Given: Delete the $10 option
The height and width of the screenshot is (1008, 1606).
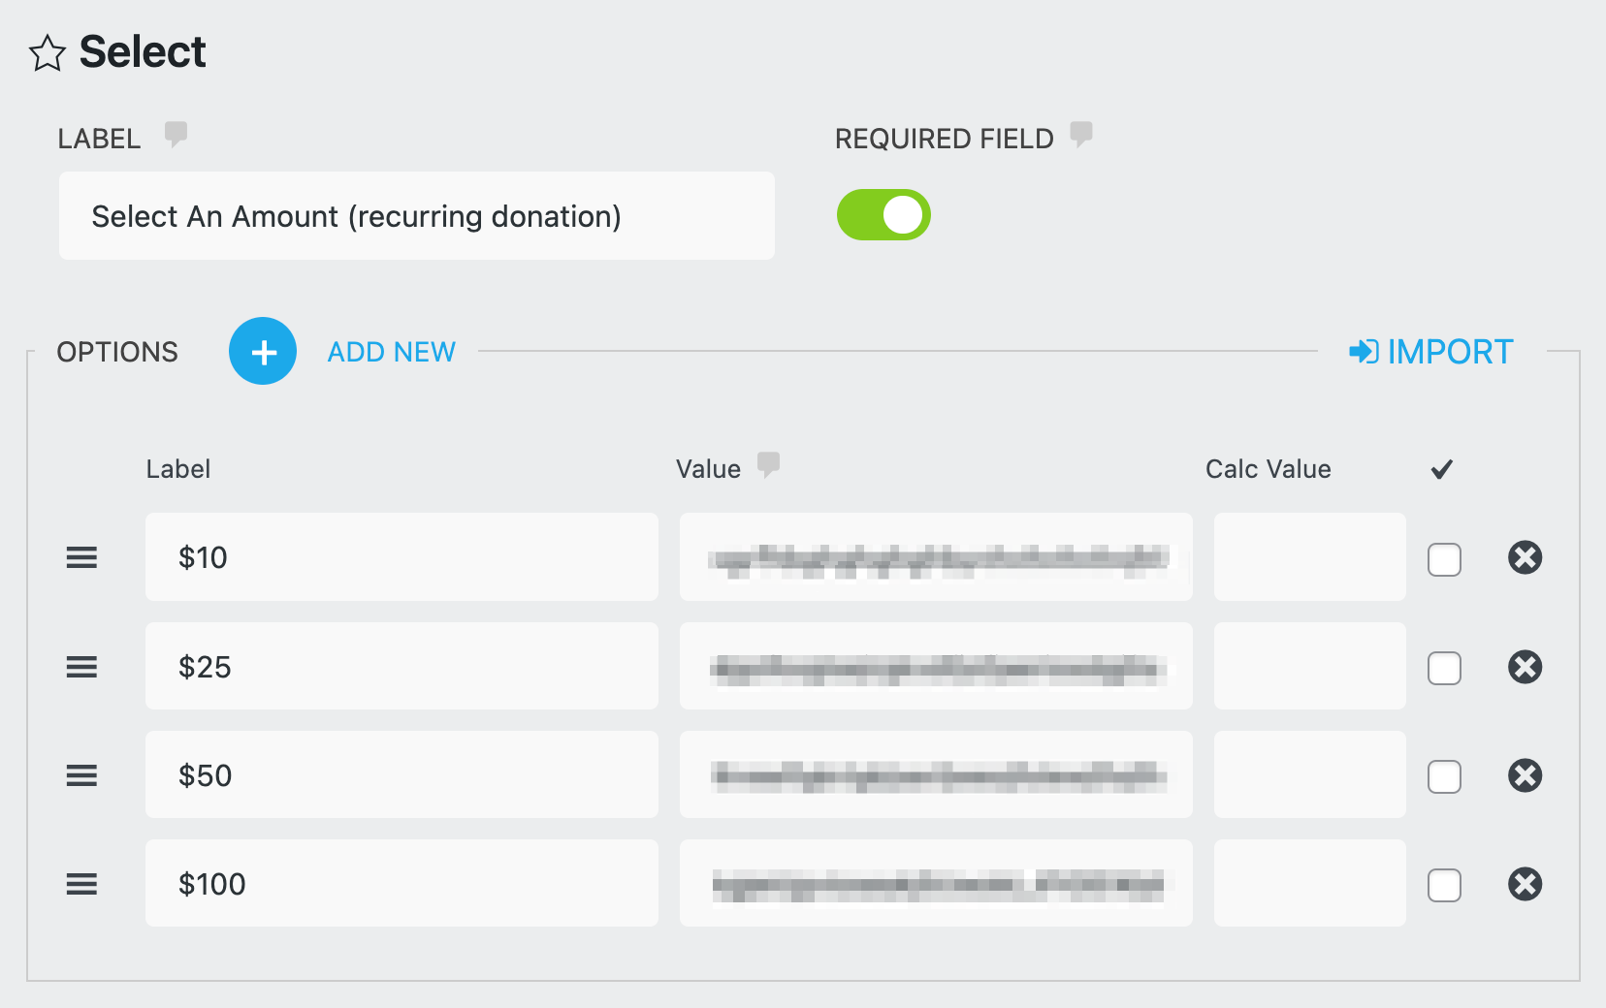Looking at the screenshot, I should coord(1525,557).
